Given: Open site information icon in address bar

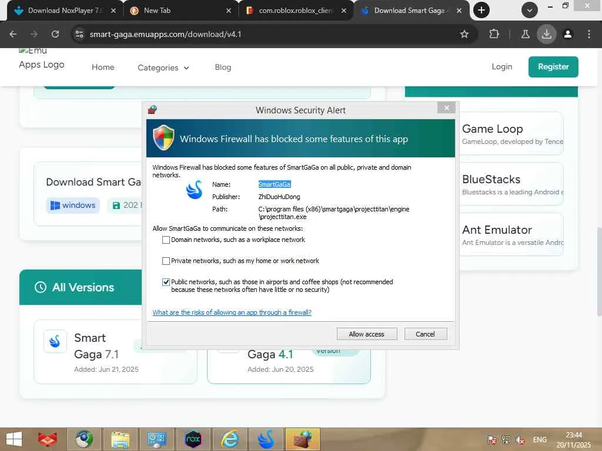Looking at the screenshot, I should pos(79,34).
